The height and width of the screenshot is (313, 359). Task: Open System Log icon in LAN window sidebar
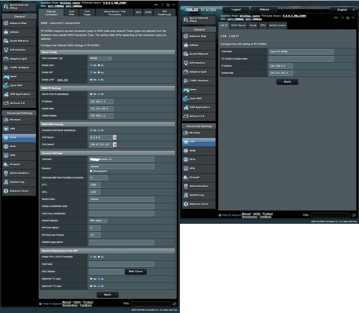(186, 195)
